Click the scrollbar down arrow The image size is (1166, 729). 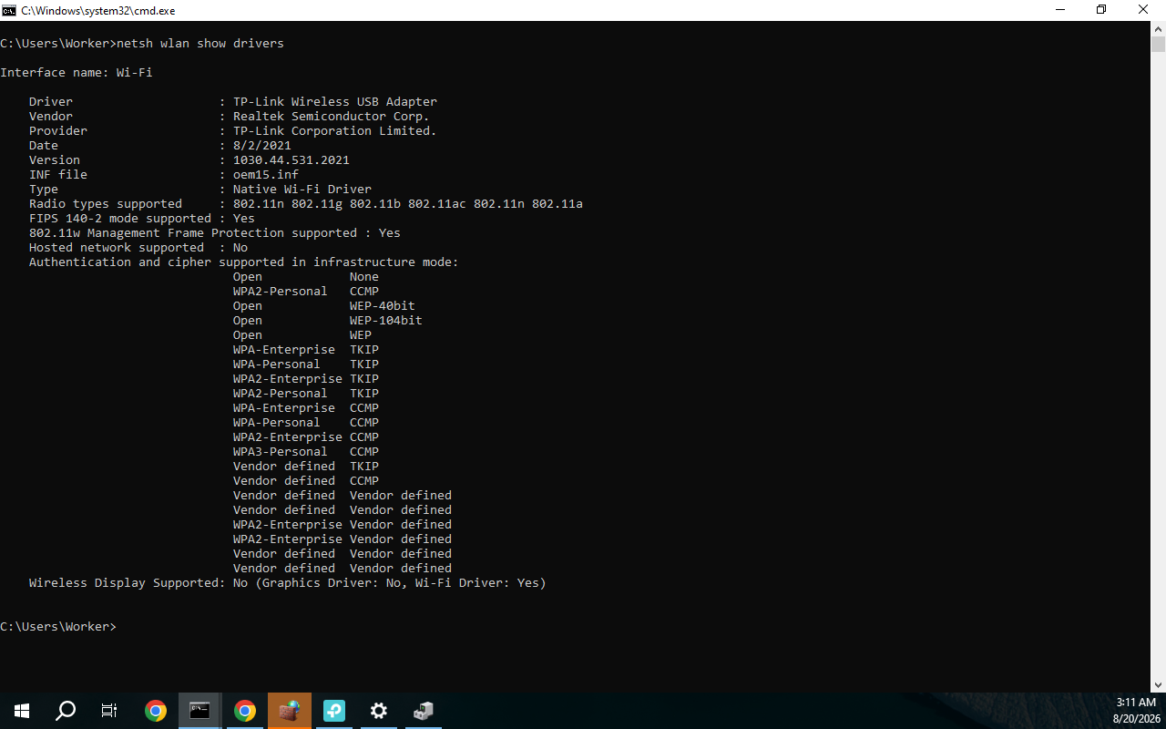click(x=1158, y=685)
